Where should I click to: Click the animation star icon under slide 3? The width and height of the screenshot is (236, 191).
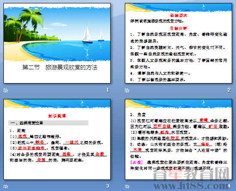6,186
